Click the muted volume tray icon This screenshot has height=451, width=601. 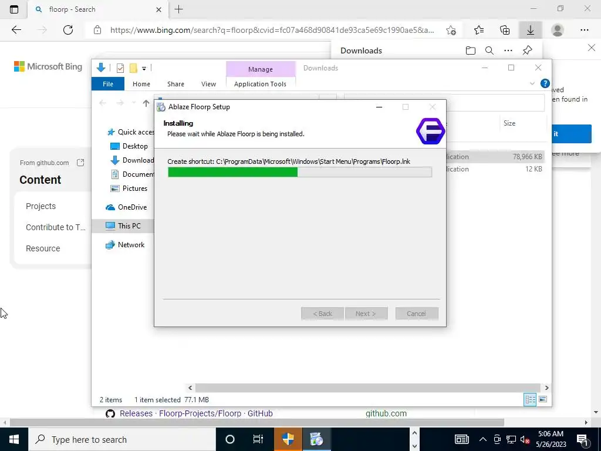click(525, 439)
